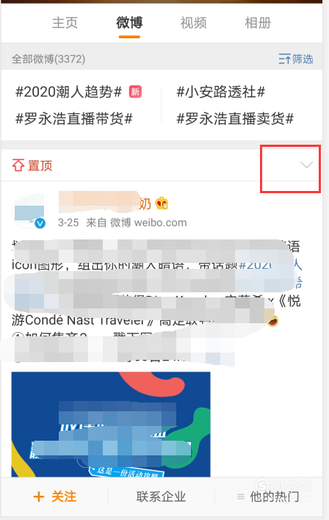Switch to the 主页 tab
Image resolution: width=329 pixels, height=520 pixels.
pos(65,23)
